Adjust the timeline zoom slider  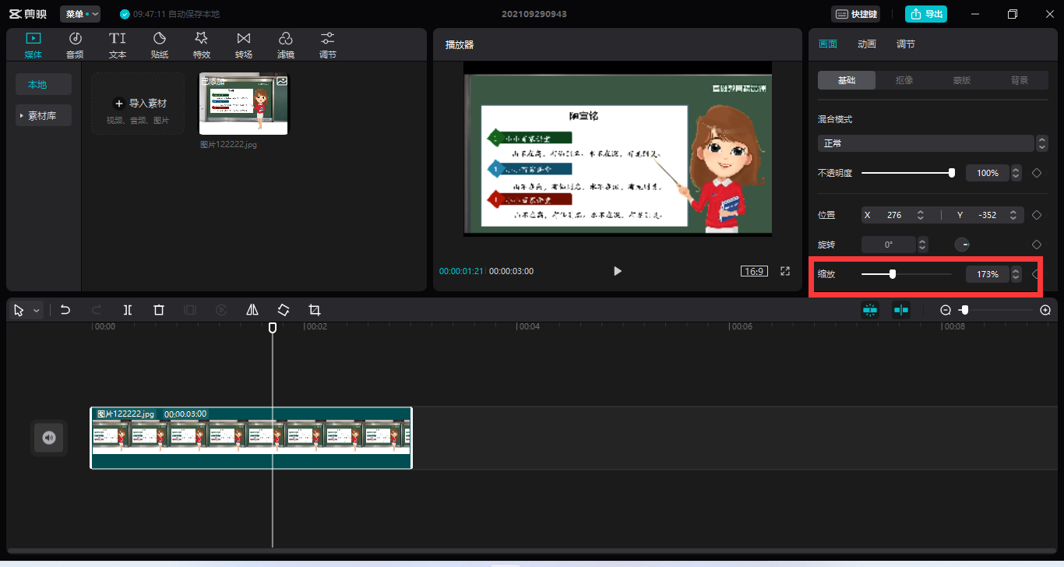(996, 310)
